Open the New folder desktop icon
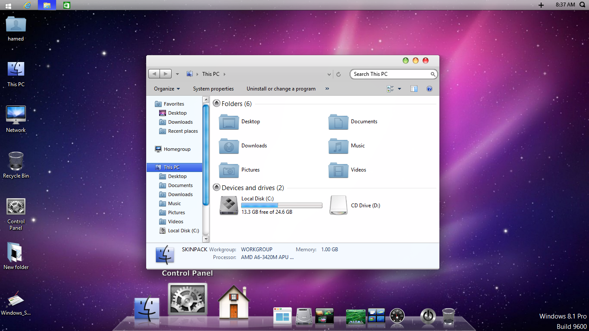Viewport: 589px width, 331px height. pos(16,256)
